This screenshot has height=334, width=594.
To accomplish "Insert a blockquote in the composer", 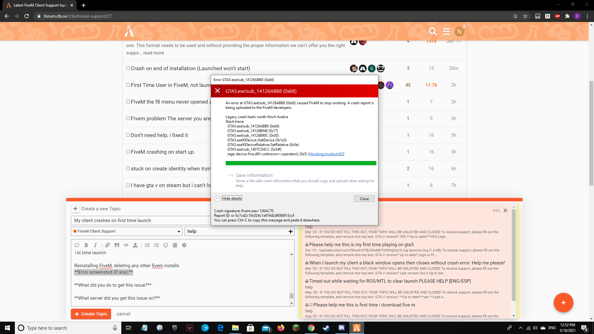I will (x=117, y=245).
